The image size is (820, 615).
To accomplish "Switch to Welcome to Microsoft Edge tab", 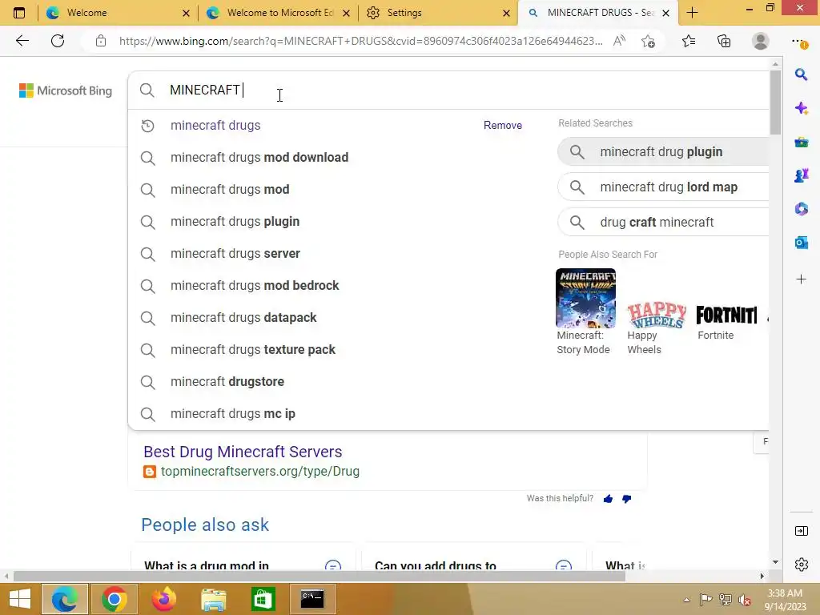I will click(278, 13).
